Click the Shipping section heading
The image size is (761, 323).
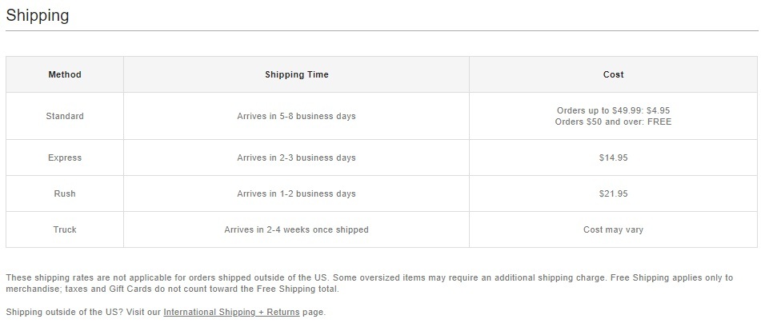tap(38, 15)
